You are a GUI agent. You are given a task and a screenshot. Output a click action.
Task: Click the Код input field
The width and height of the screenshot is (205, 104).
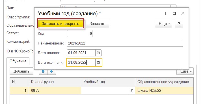(80, 33)
